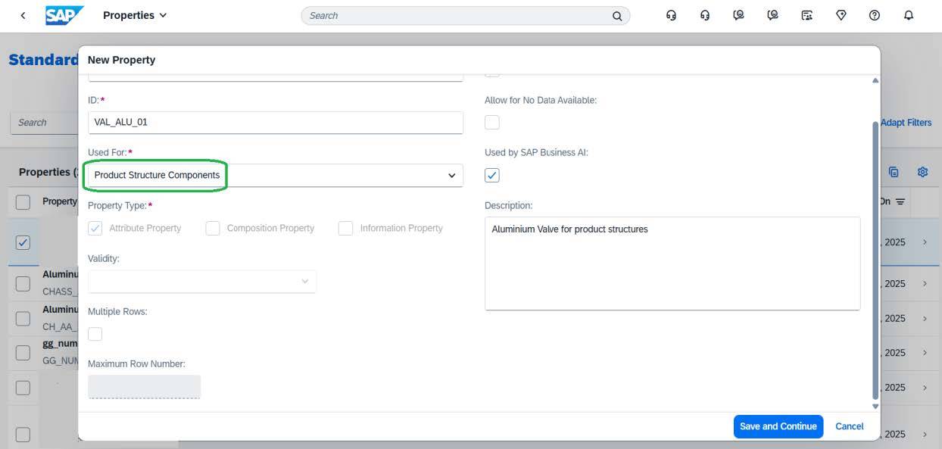
Task: Toggle the Information Property checkbox
Action: (x=345, y=228)
